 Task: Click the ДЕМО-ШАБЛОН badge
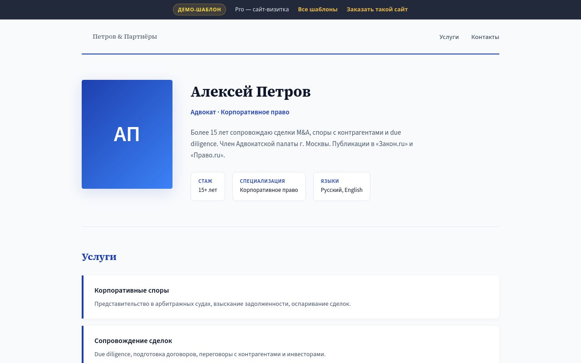[199, 10]
